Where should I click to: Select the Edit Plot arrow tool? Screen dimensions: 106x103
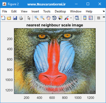29,18
